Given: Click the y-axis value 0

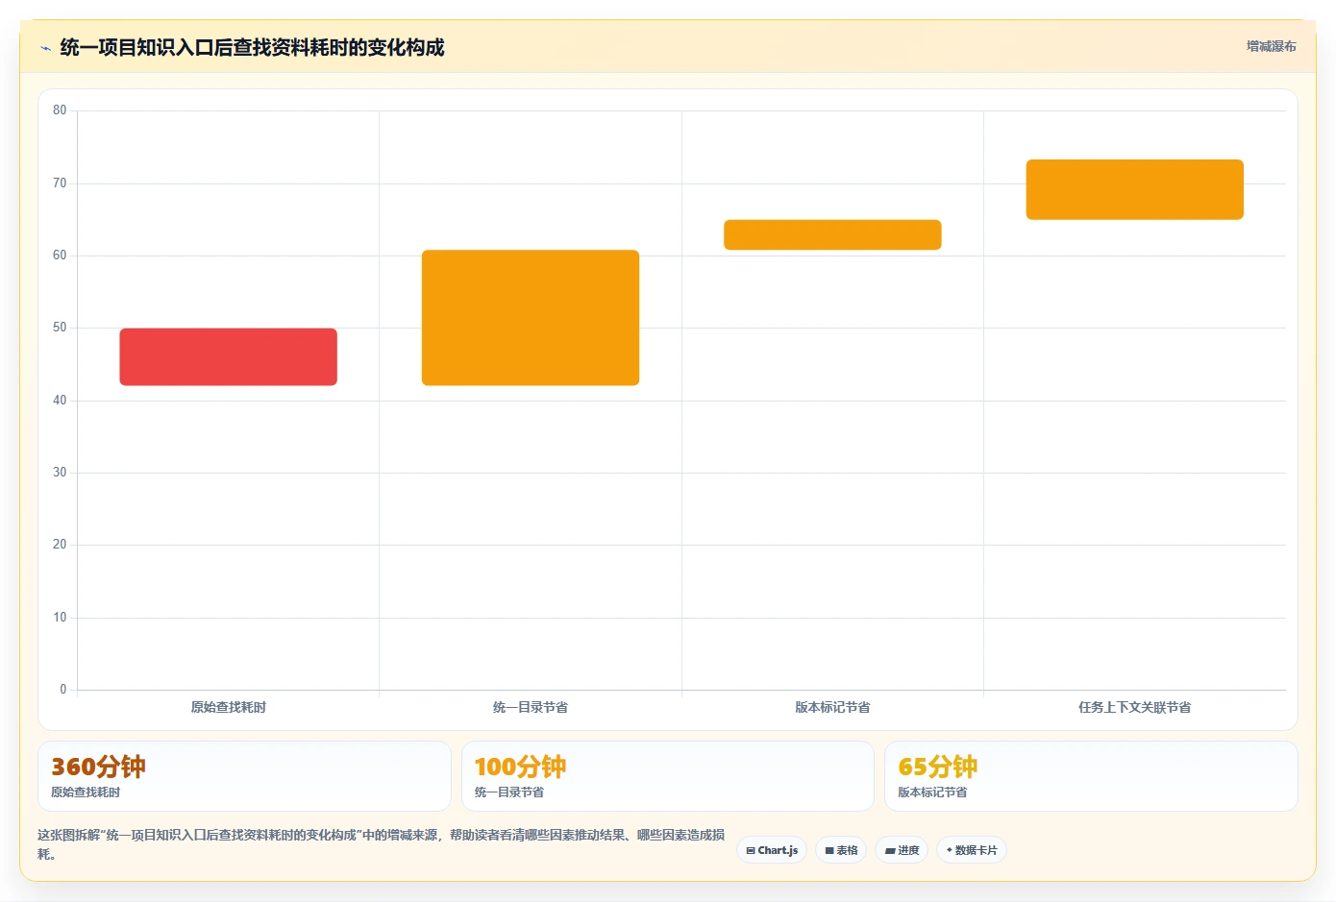Looking at the screenshot, I should [63, 690].
